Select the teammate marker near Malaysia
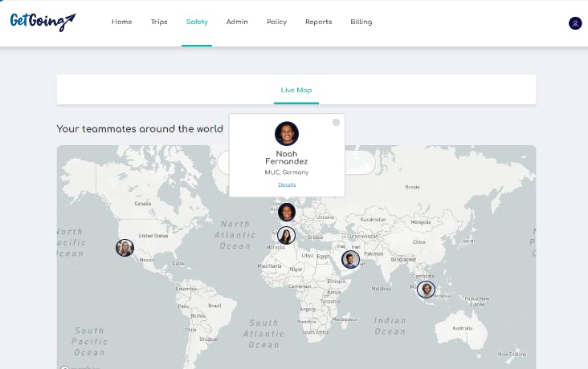Image resolution: width=588 pixels, height=369 pixels. (x=426, y=290)
